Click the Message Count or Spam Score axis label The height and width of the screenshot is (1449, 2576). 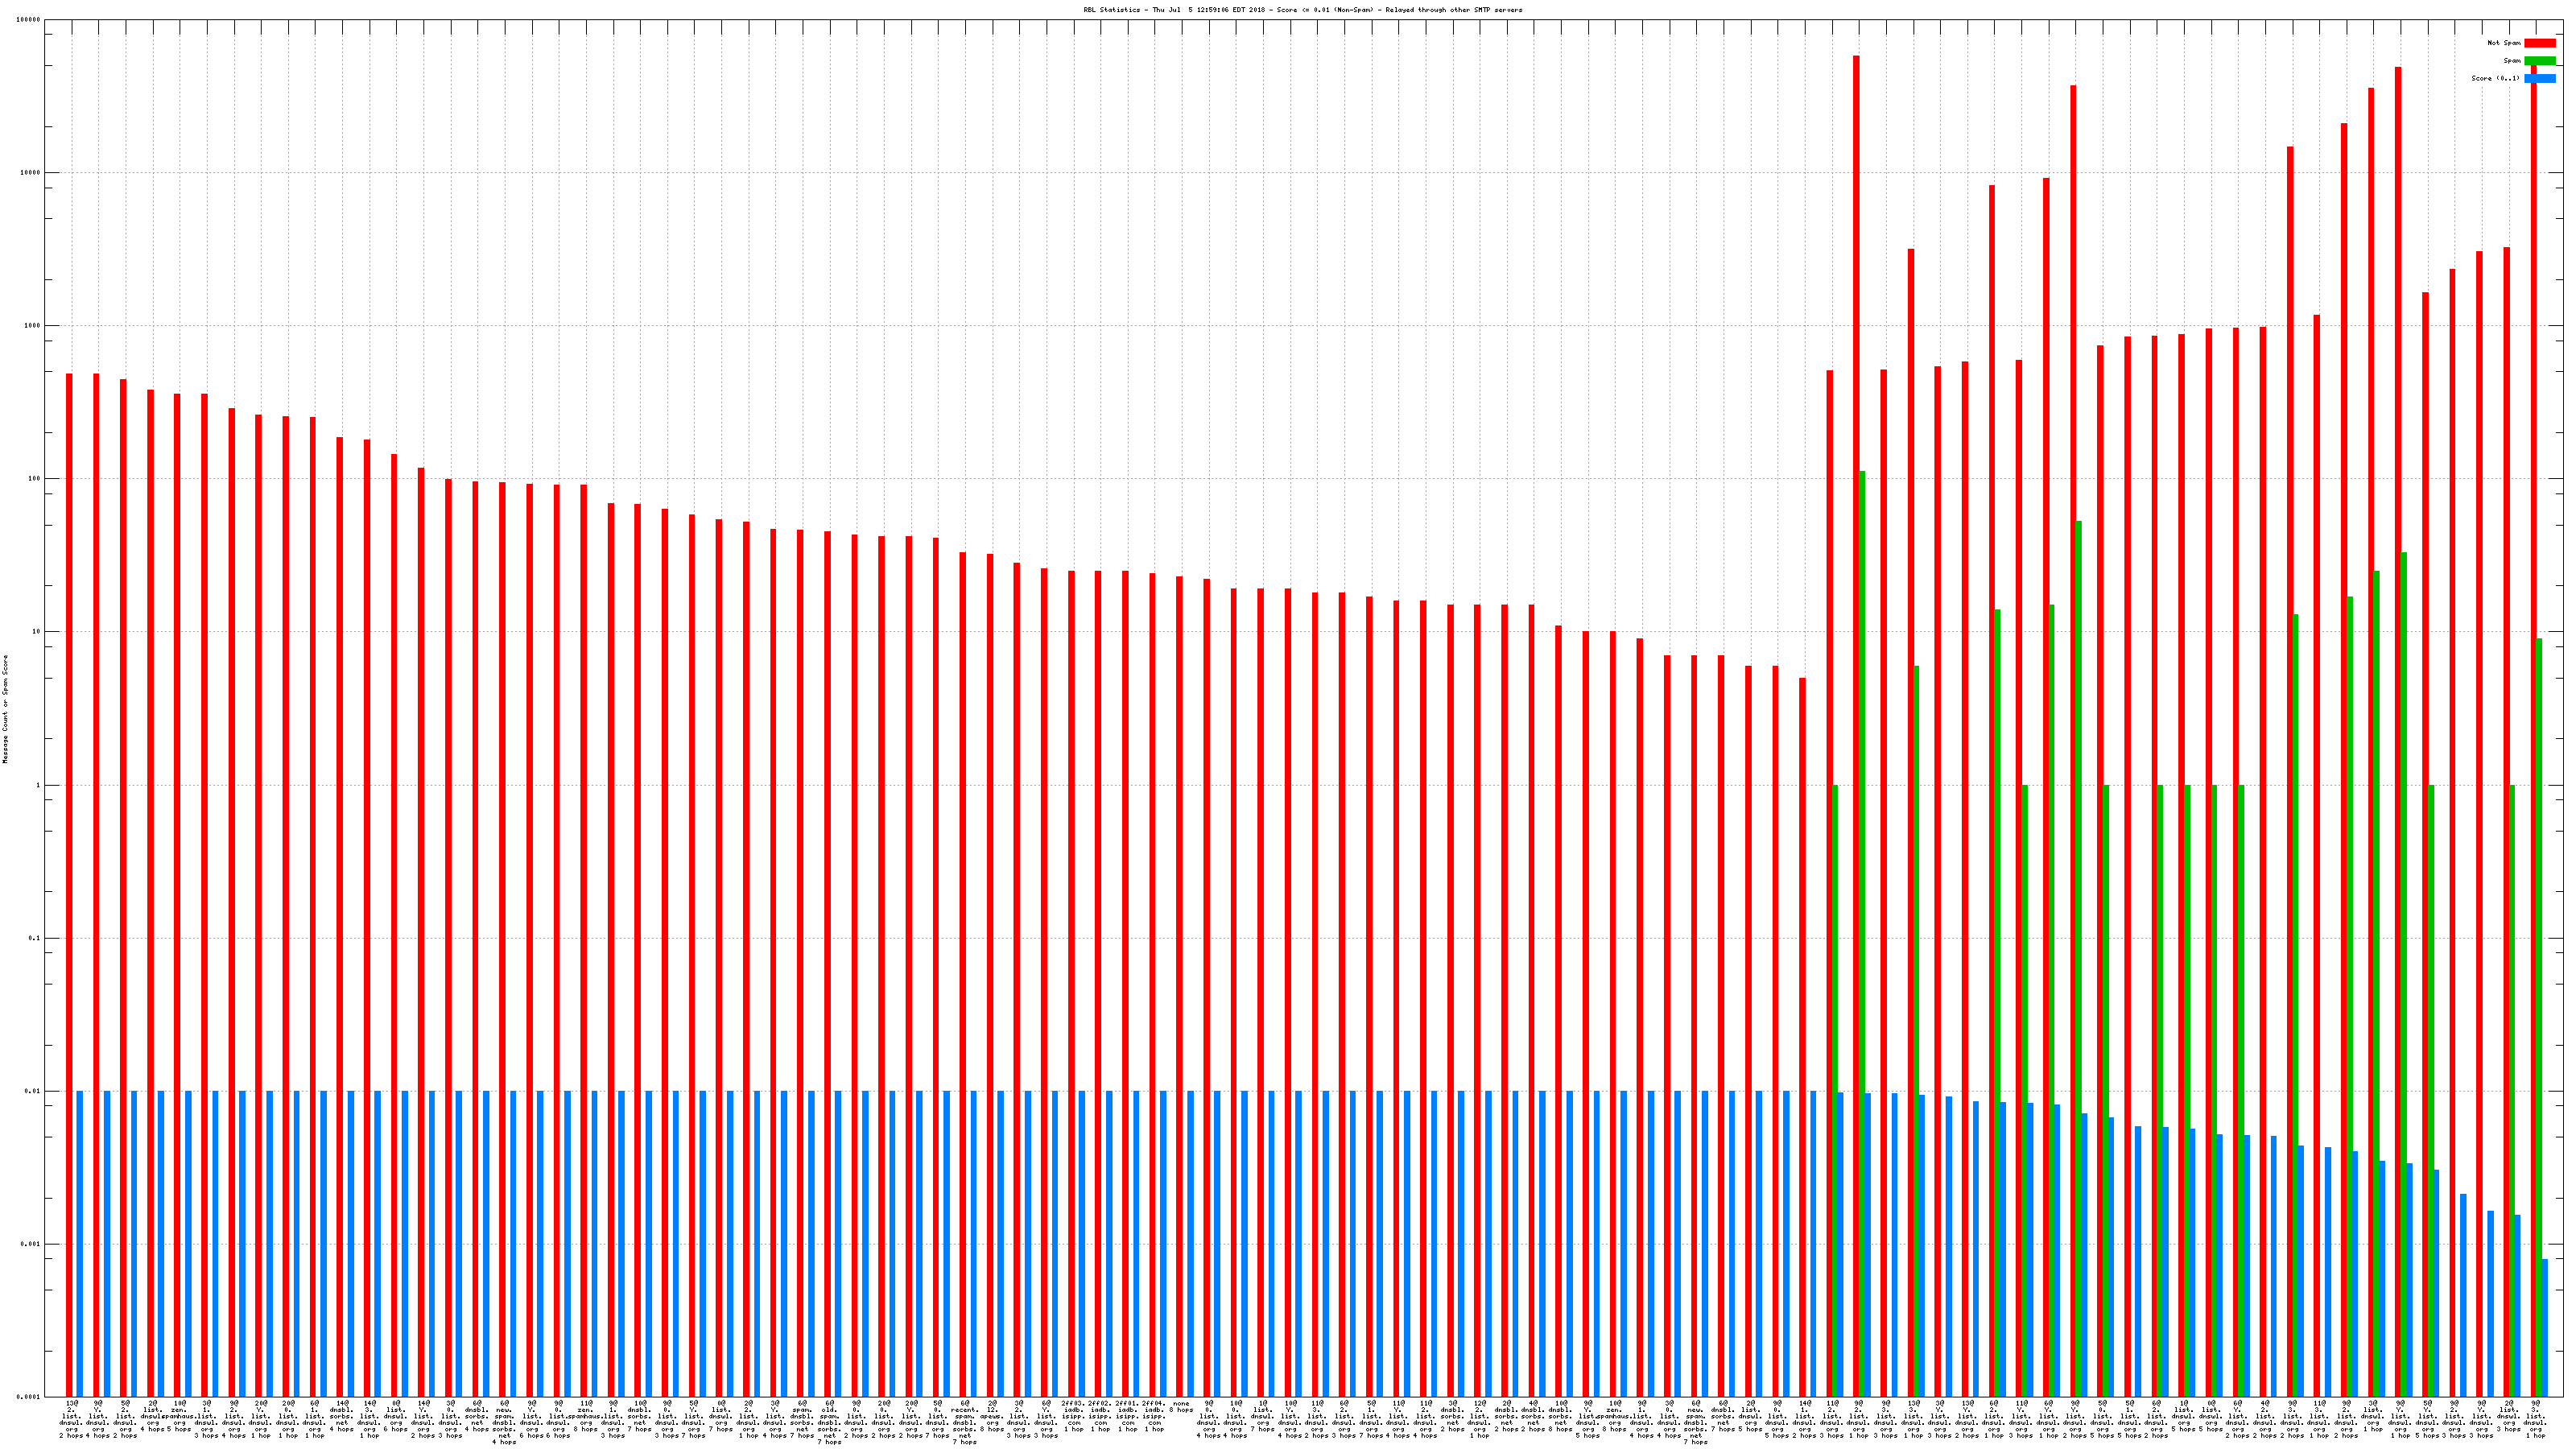[5, 709]
